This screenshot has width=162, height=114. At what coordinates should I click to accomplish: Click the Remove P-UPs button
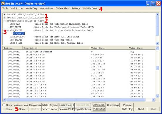pyautogui.click(x=66, y=109)
